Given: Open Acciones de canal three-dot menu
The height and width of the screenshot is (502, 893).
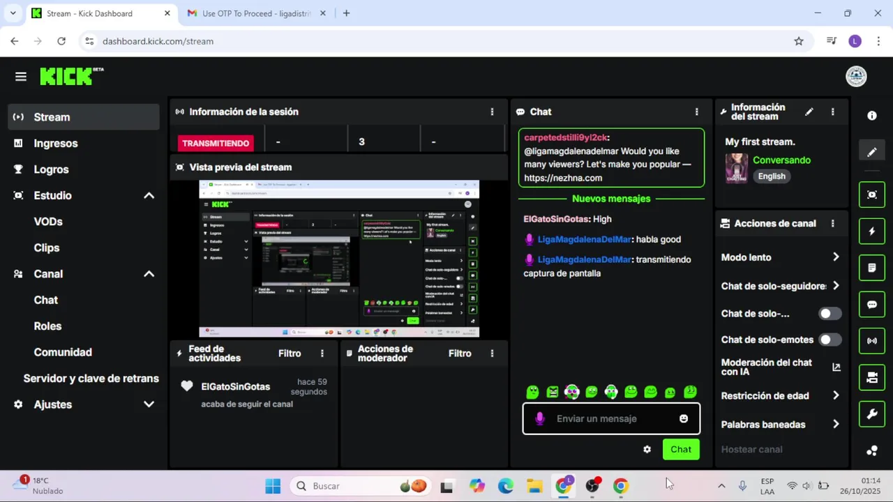Looking at the screenshot, I should (832, 224).
